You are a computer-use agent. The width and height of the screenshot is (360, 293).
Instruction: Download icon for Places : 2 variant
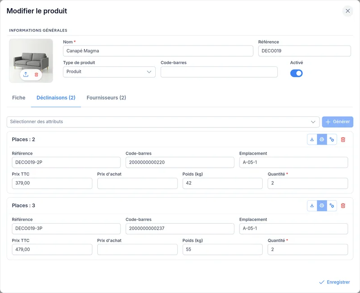point(312,139)
